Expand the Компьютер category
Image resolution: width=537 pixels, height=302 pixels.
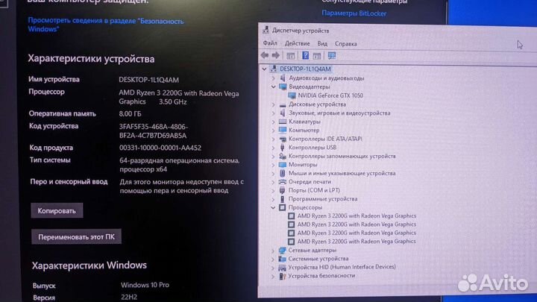tap(273, 130)
